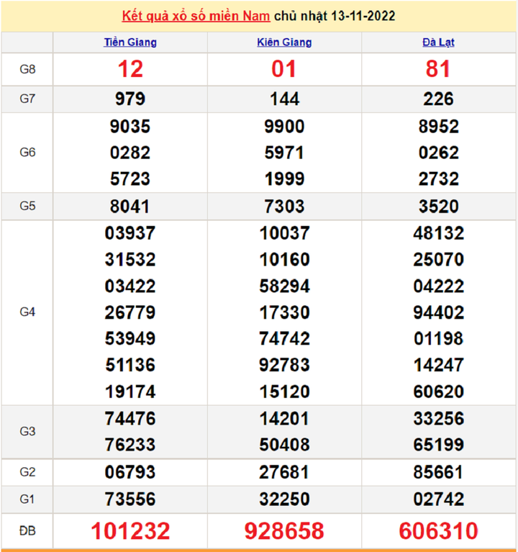This screenshot has height=552, width=518.
Task: Open the Đà Lạt province link
Action: (438, 42)
